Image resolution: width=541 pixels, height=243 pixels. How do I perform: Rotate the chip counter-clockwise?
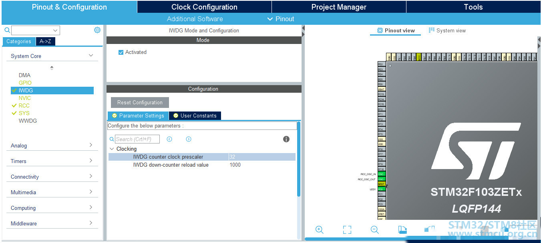tap(429, 229)
